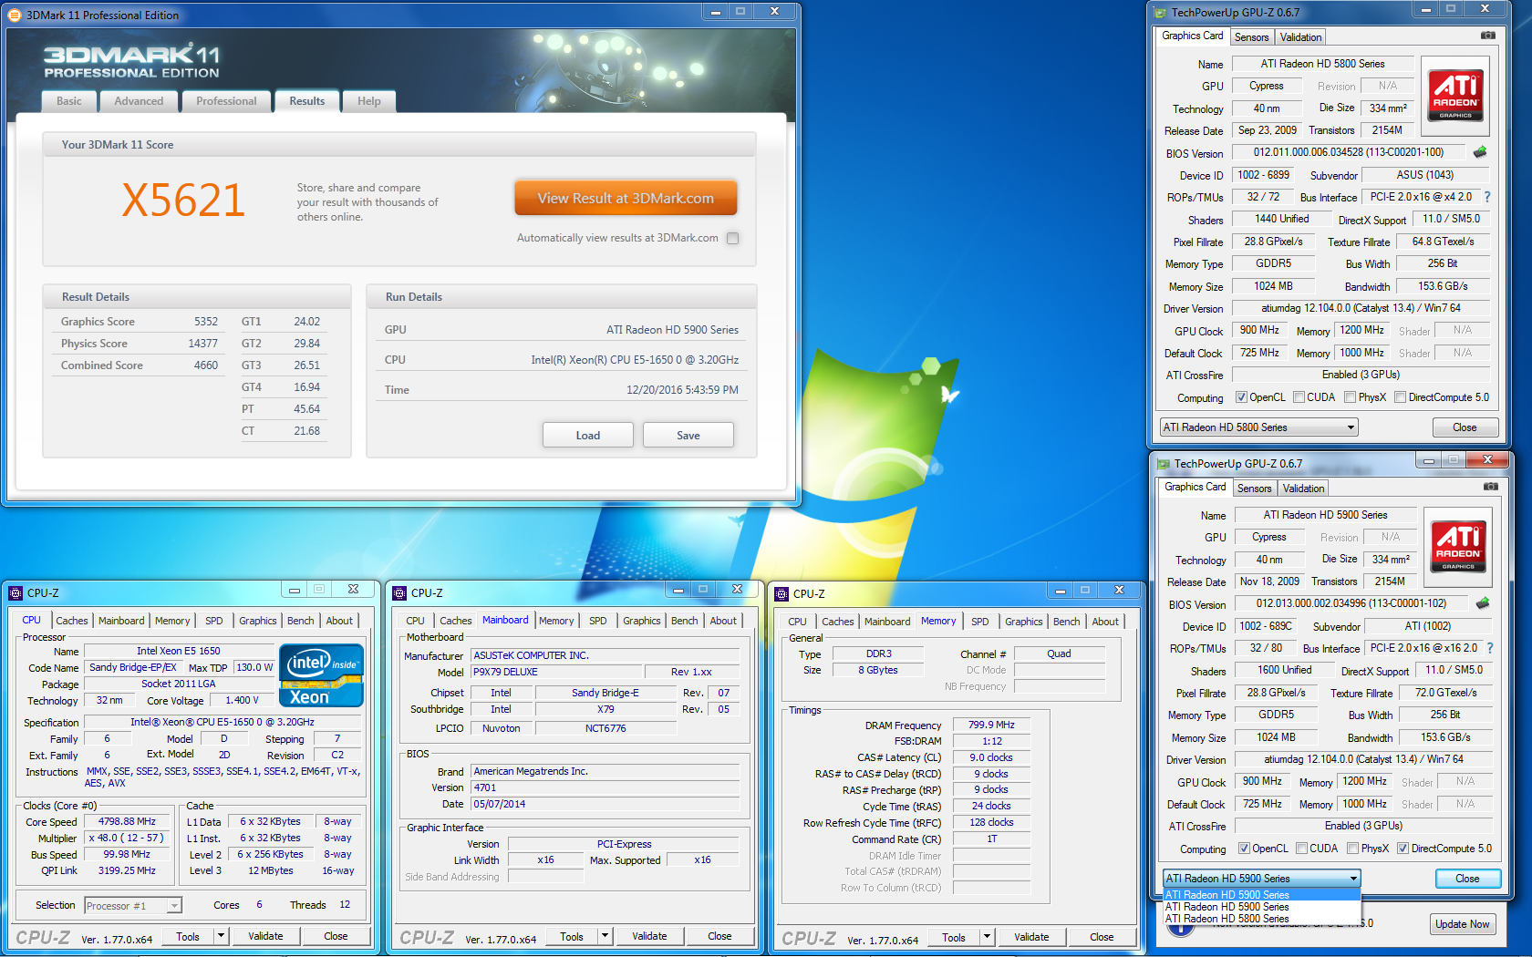Viewport: 1532px width, 957px height.
Task: Click the ATI Radeon logo in HD 5800 GPU-Z window
Action: point(1454,96)
